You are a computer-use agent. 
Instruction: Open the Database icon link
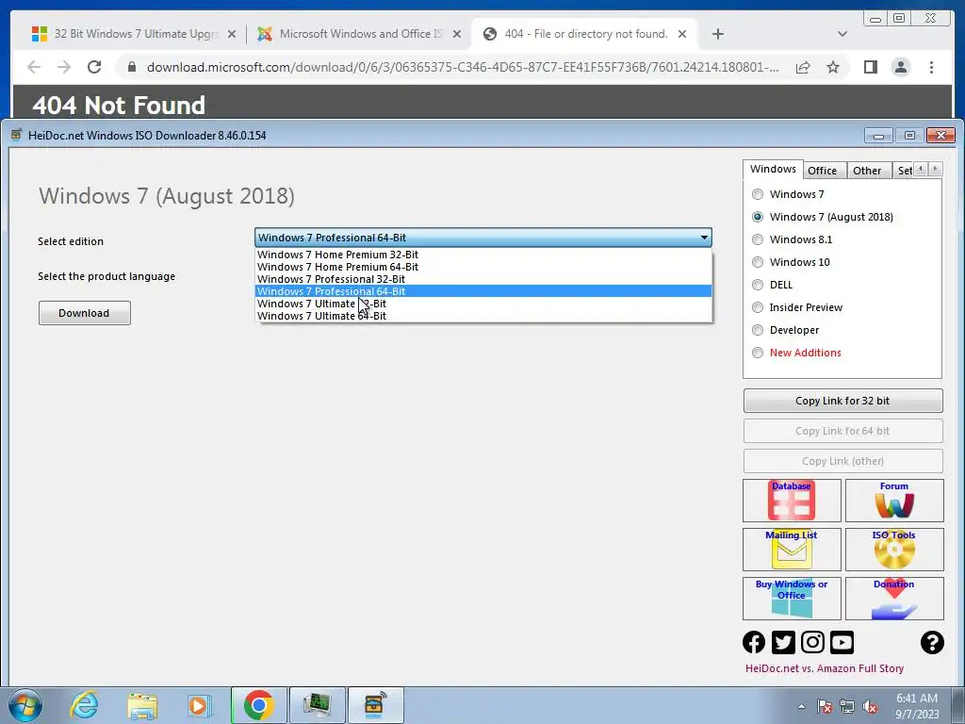(x=792, y=501)
